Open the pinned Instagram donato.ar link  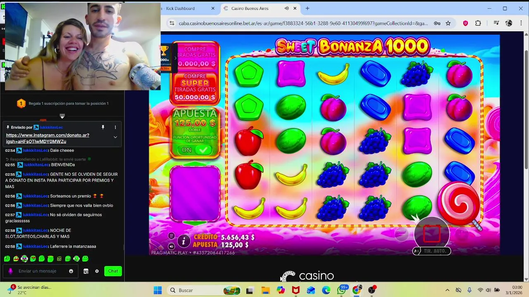pos(48,138)
